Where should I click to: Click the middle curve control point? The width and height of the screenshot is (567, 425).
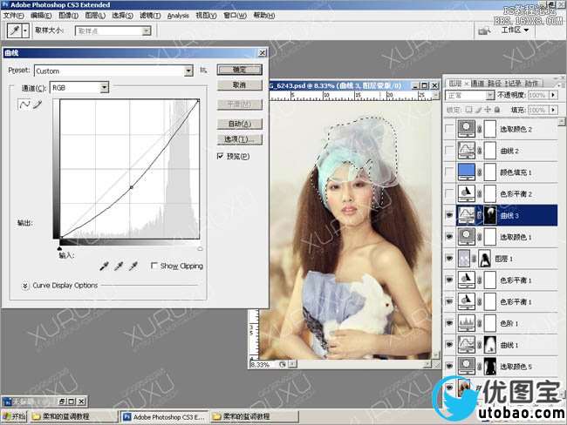pyautogui.click(x=131, y=187)
